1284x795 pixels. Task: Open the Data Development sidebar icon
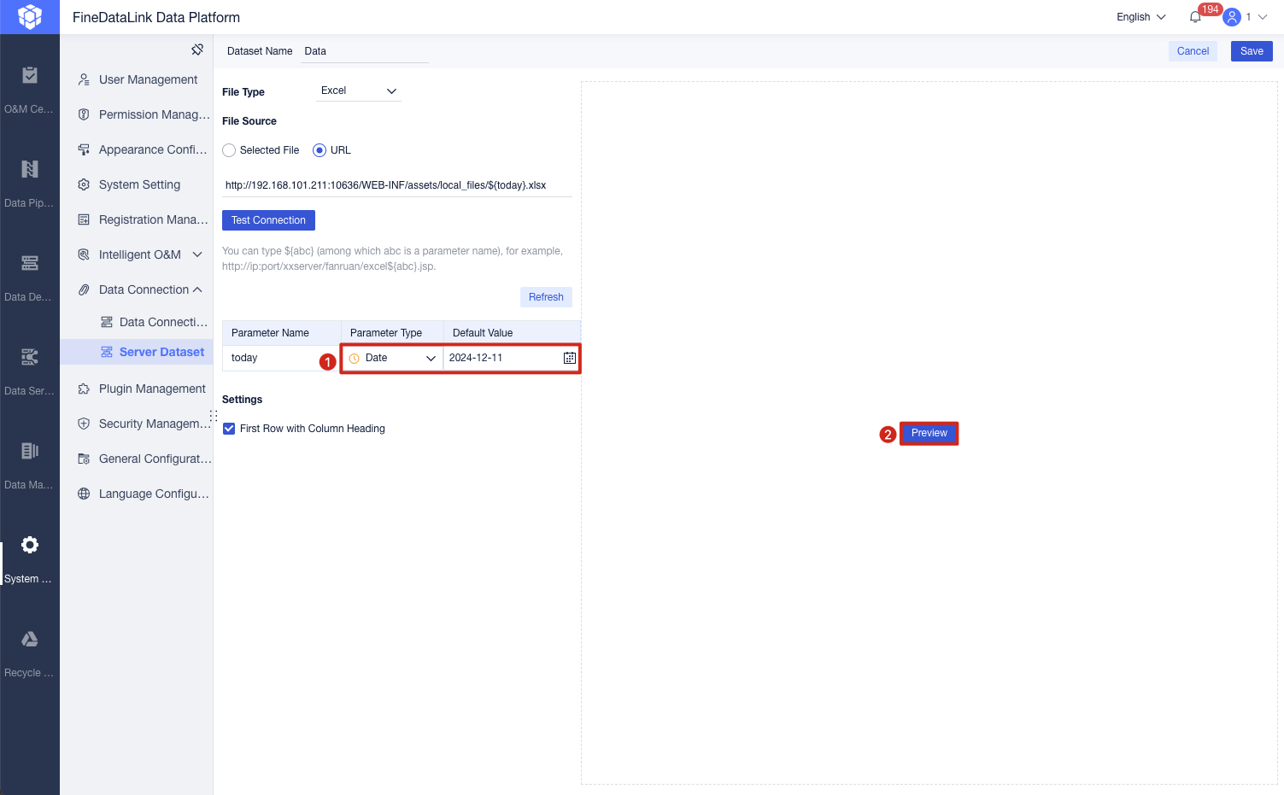pos(30,263)
